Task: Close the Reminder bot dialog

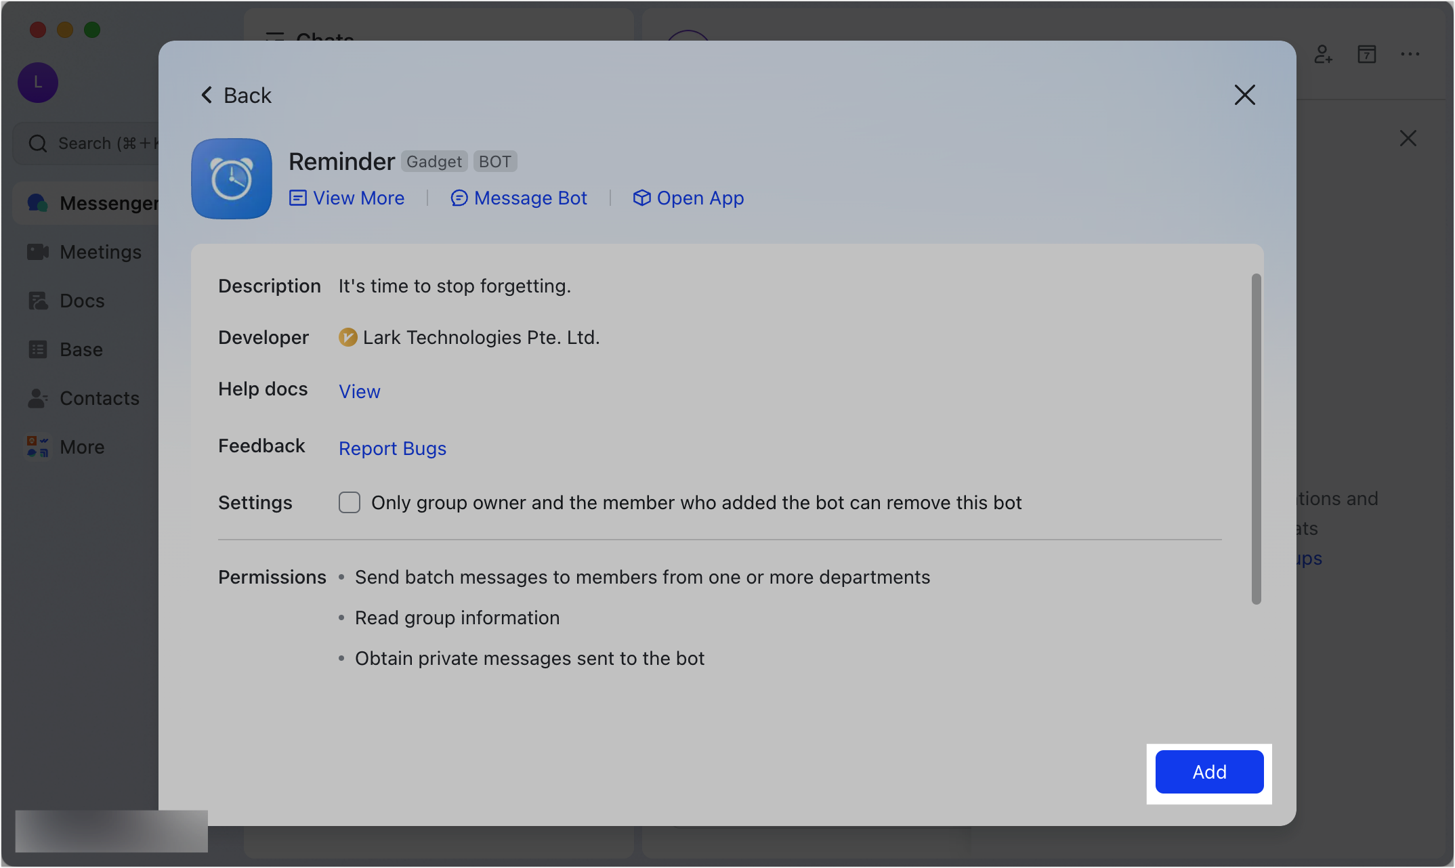Action: (x=1244, y=95)
